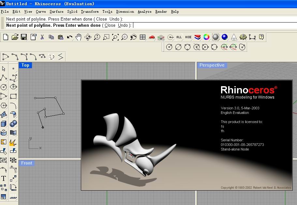
Task: Select the Polyline tool in left sidebar
Action: click(x=4, y=78)
